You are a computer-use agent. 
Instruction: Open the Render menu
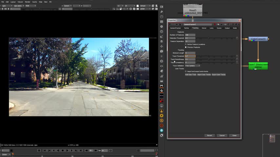pyautogui.click(x=28, y=2)
